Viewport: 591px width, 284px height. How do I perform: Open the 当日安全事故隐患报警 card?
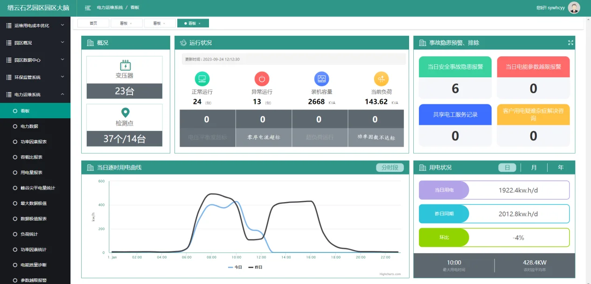pyautogui.click(x=455, y=78)
